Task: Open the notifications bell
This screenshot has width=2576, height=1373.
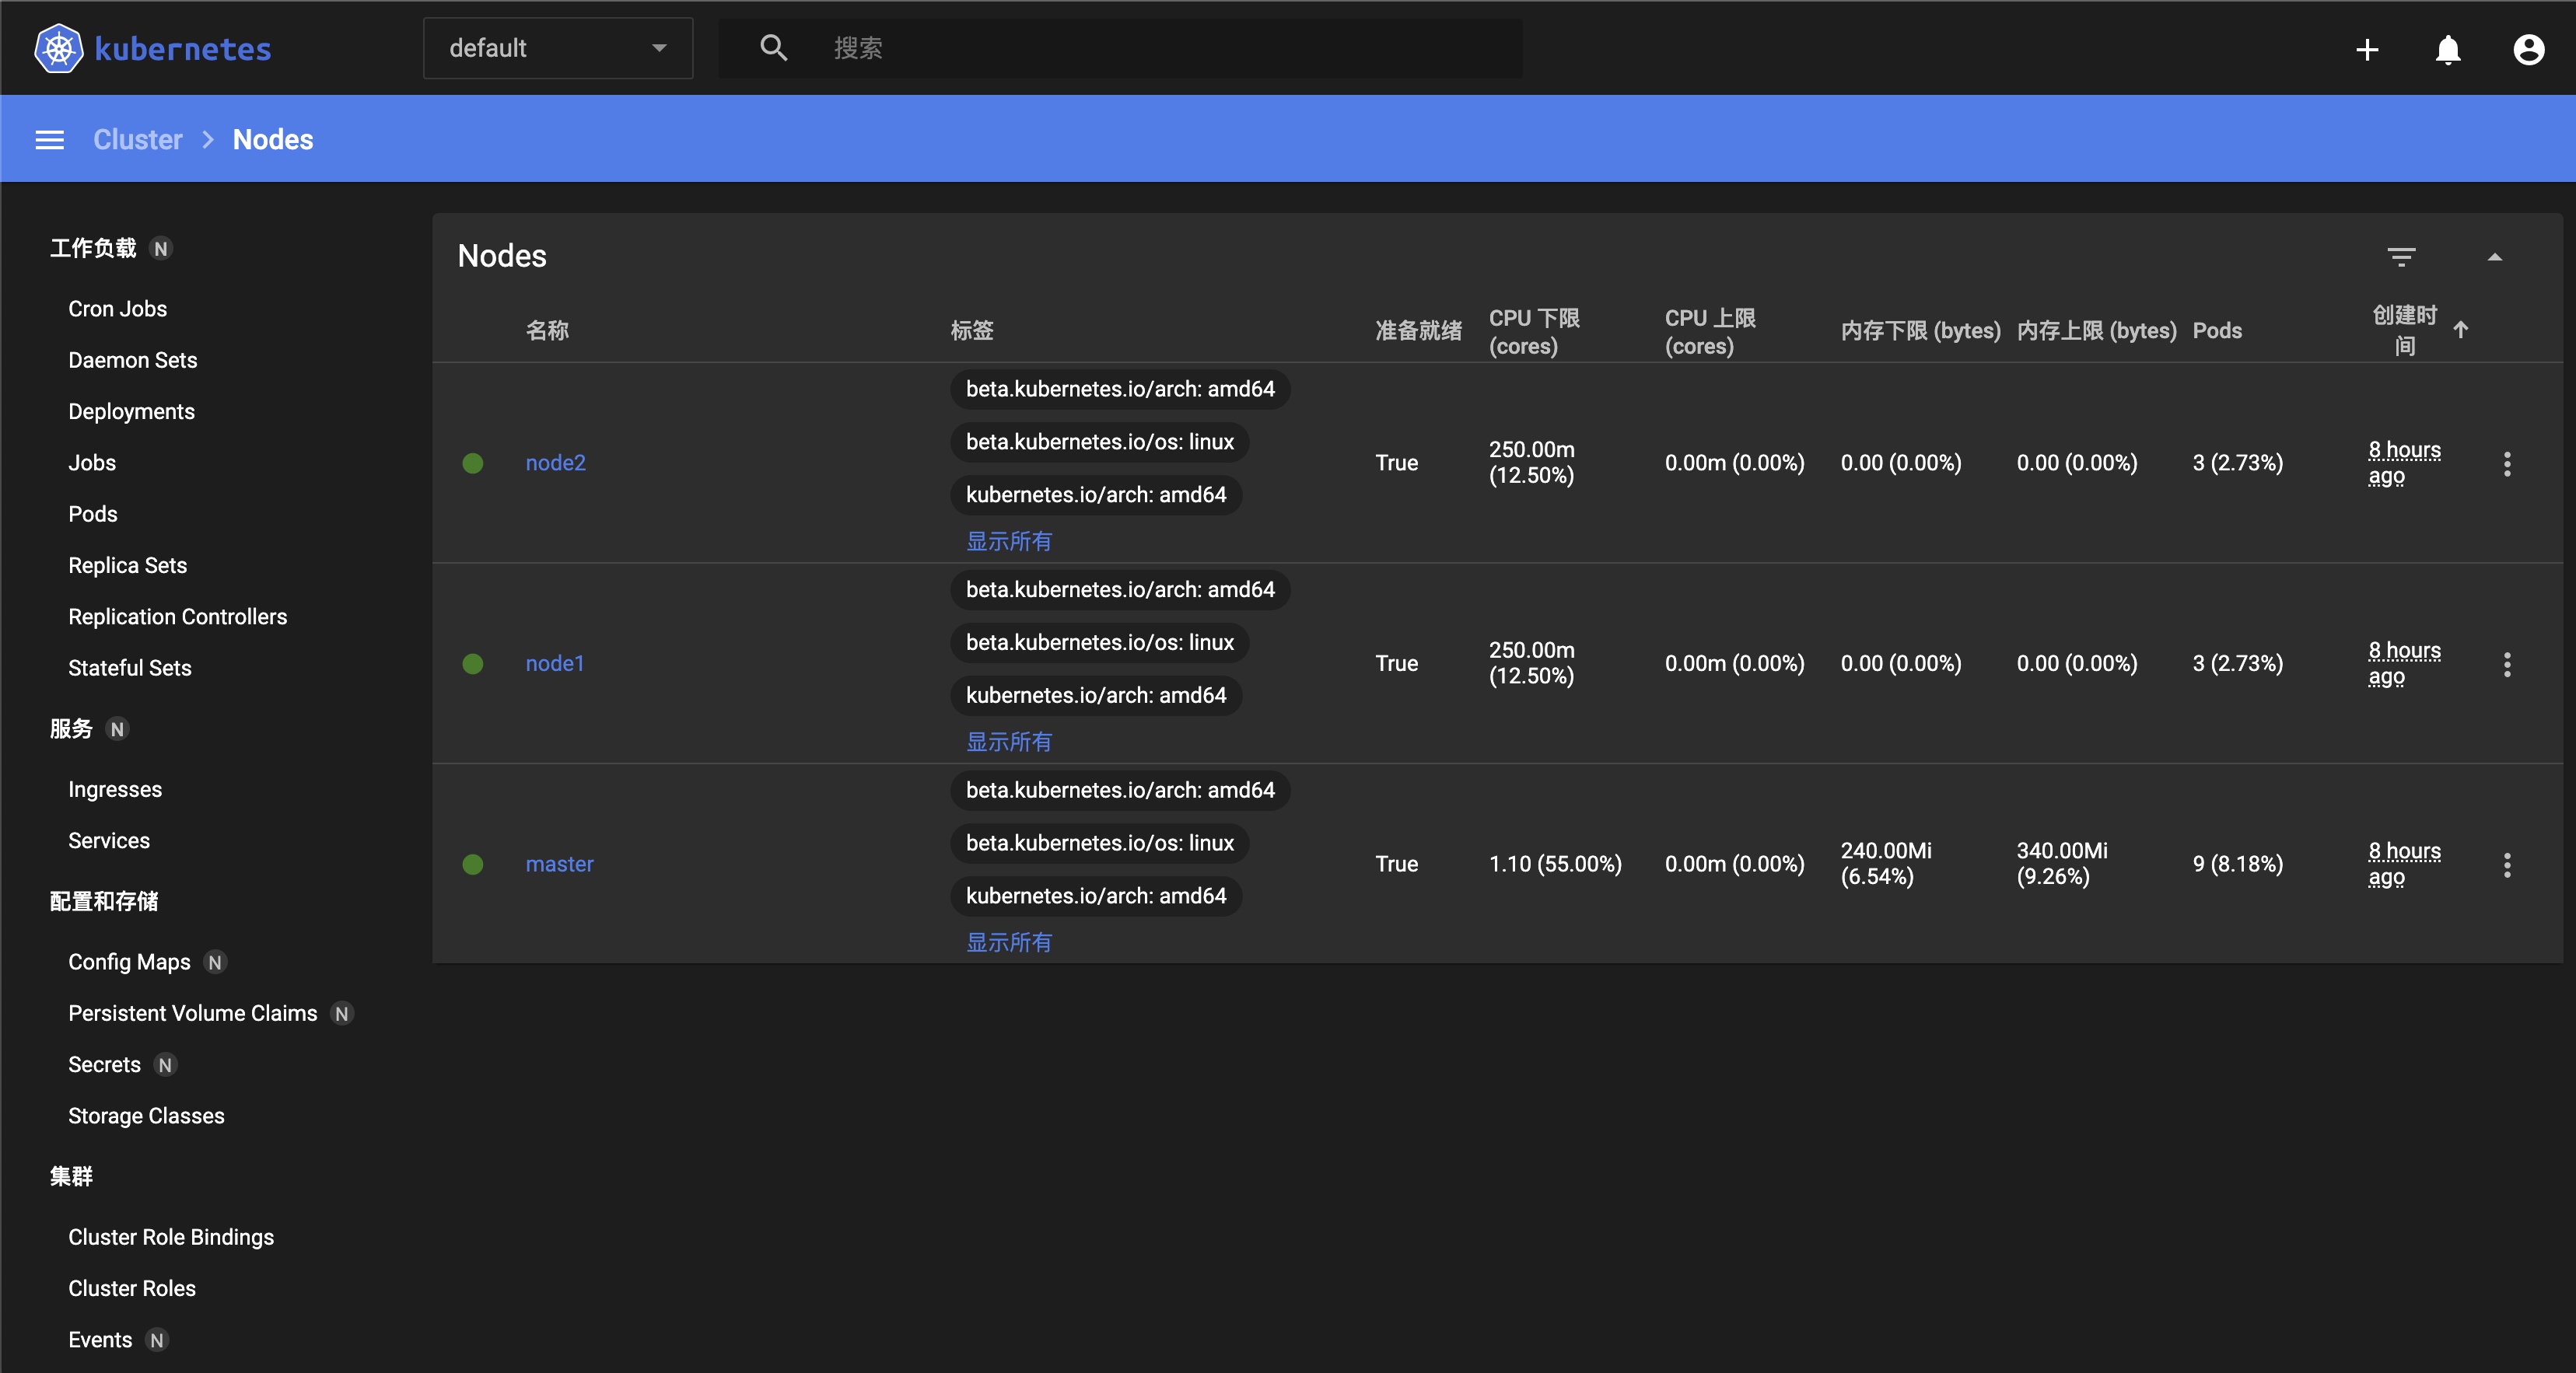Action: coord(2447,49)
